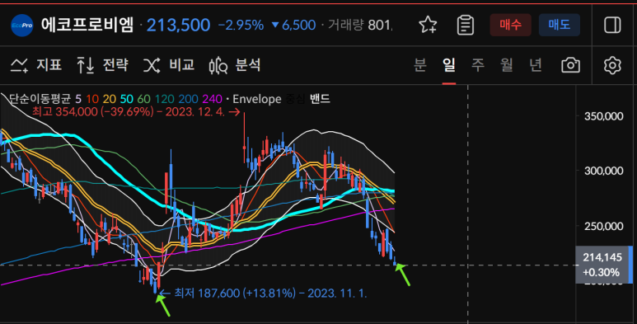The height and width of the screenshot is (324, 637).
Task: Select the 240-day moving average label
Action: [212, 99]
